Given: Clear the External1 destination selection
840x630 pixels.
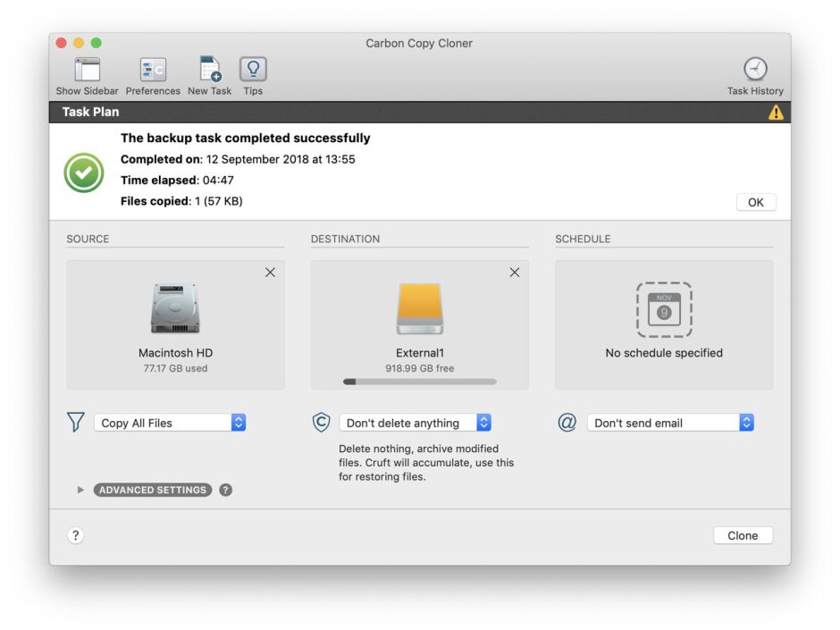Looking at the screenshot, I should (514, 273).
